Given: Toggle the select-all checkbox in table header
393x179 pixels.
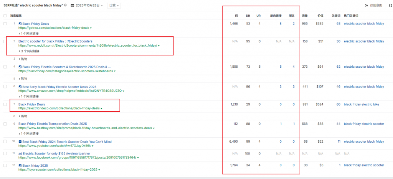Looking at the screenshot, I should [5, 16].
